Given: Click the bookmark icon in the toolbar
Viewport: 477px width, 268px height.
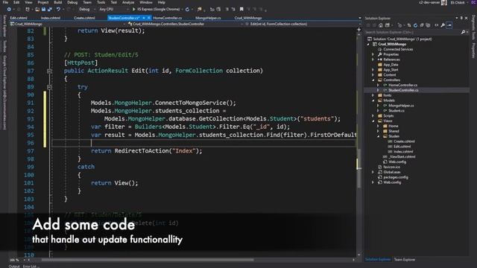Looking at the screenshot, I should point(241,10).
